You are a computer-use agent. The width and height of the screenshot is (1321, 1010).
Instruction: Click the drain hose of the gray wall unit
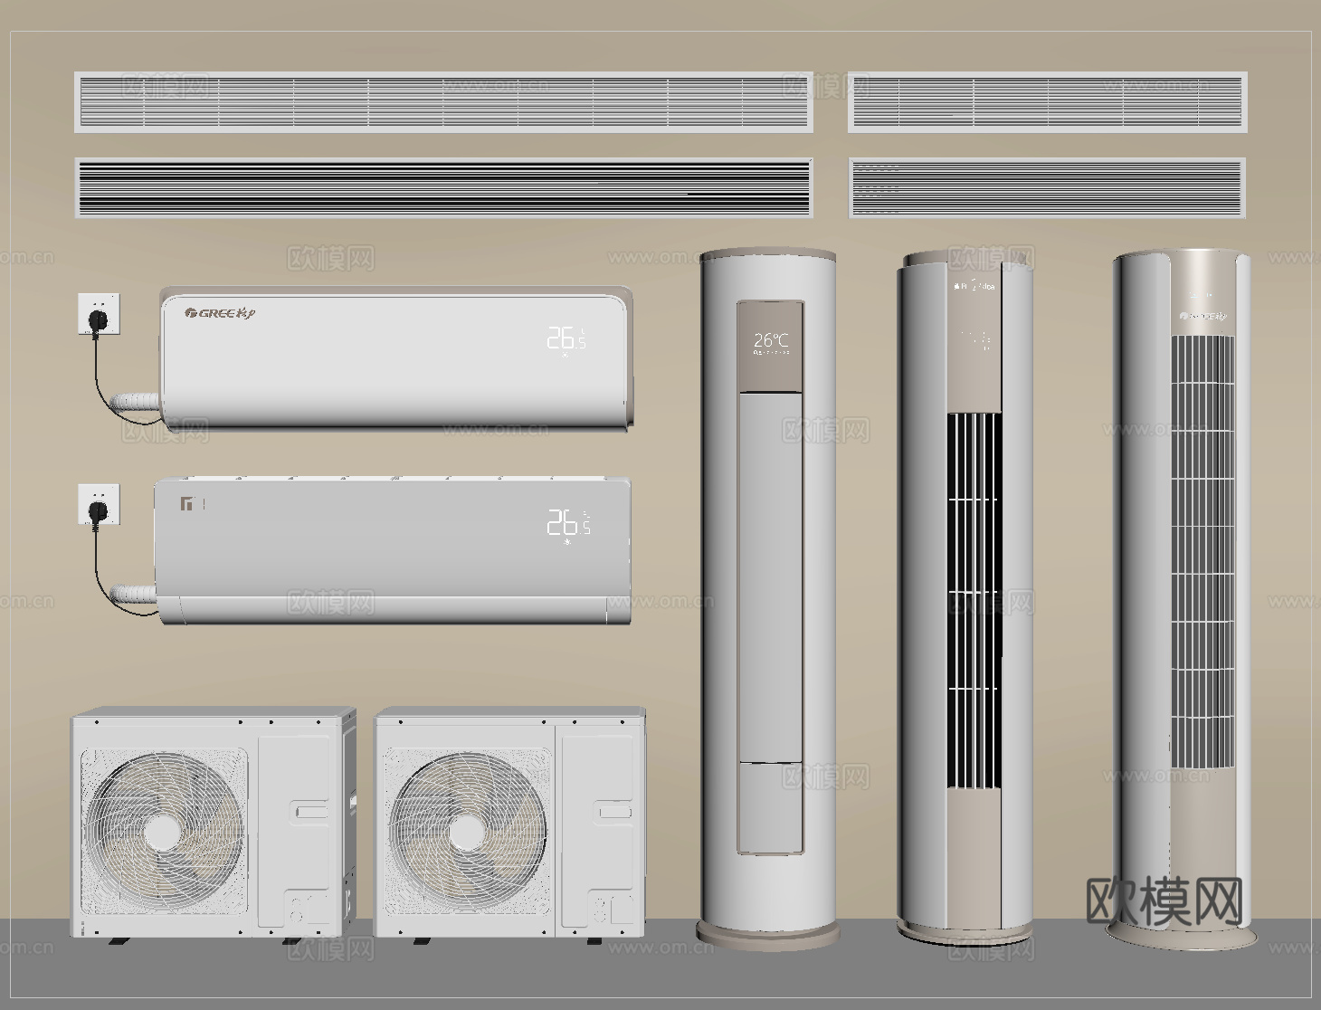click(x=135, y=595)
